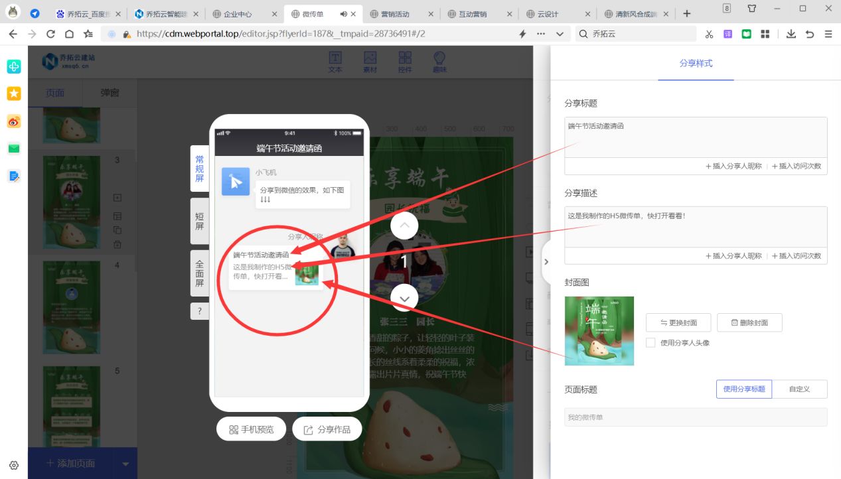Open the 添加页面 dropdown arrow
Image resolution: width=841 pixels, height=479 pixels.
pos(125,462)
